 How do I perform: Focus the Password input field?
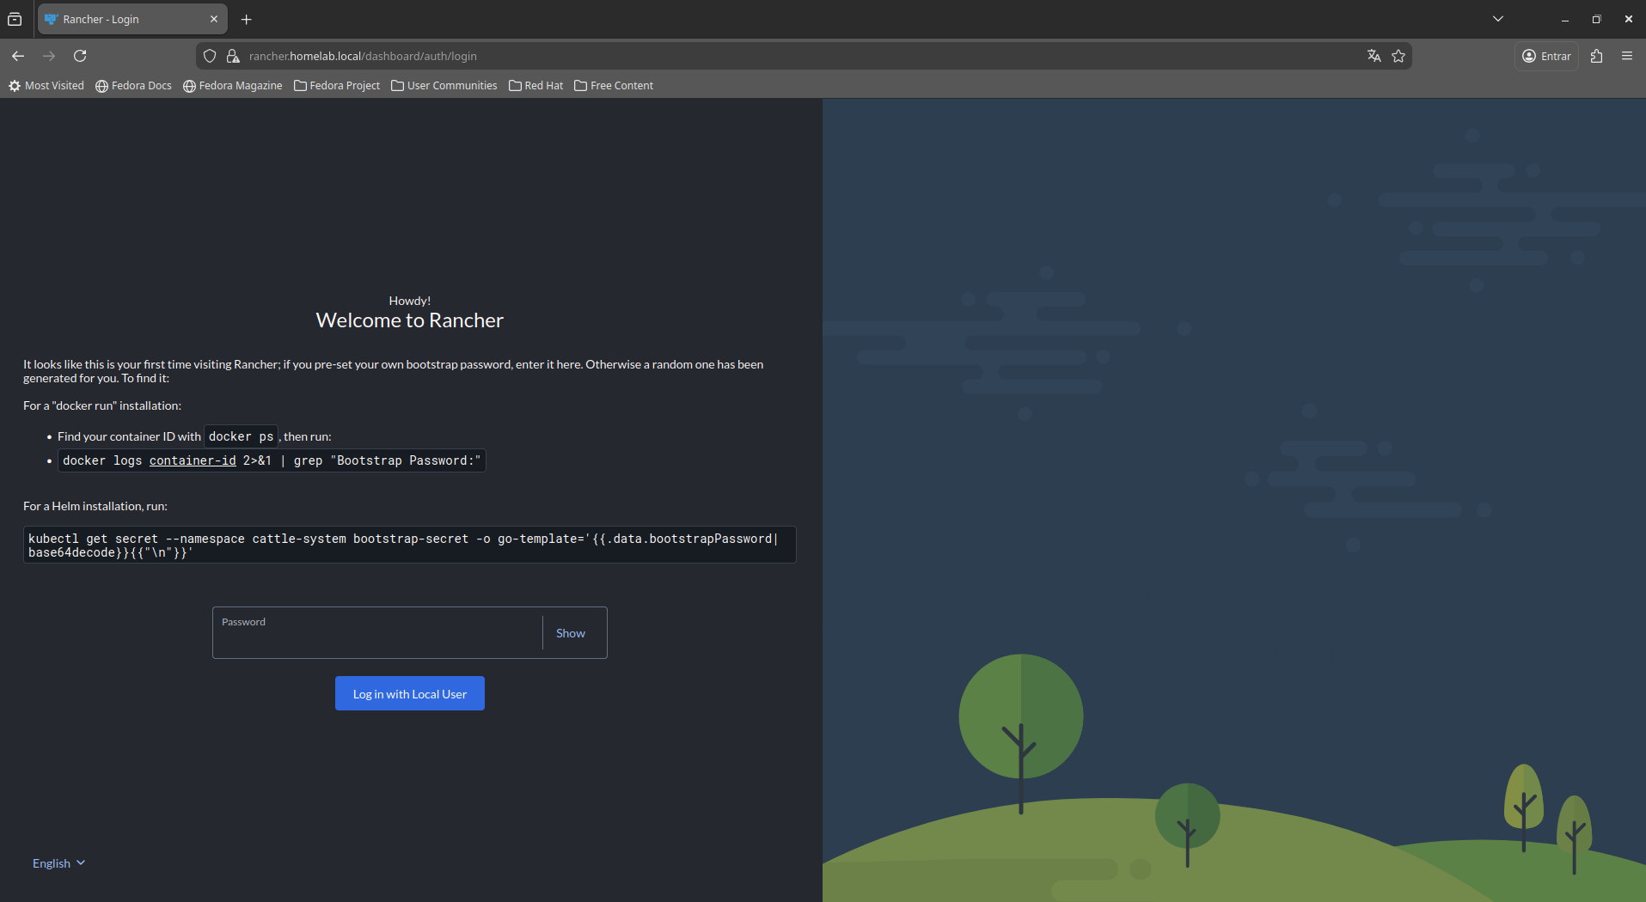point(378,639)
